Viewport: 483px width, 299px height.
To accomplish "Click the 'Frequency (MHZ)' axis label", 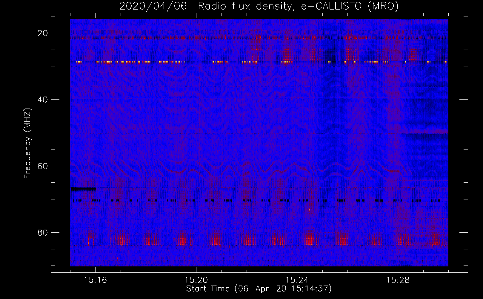I will (27, 144).
